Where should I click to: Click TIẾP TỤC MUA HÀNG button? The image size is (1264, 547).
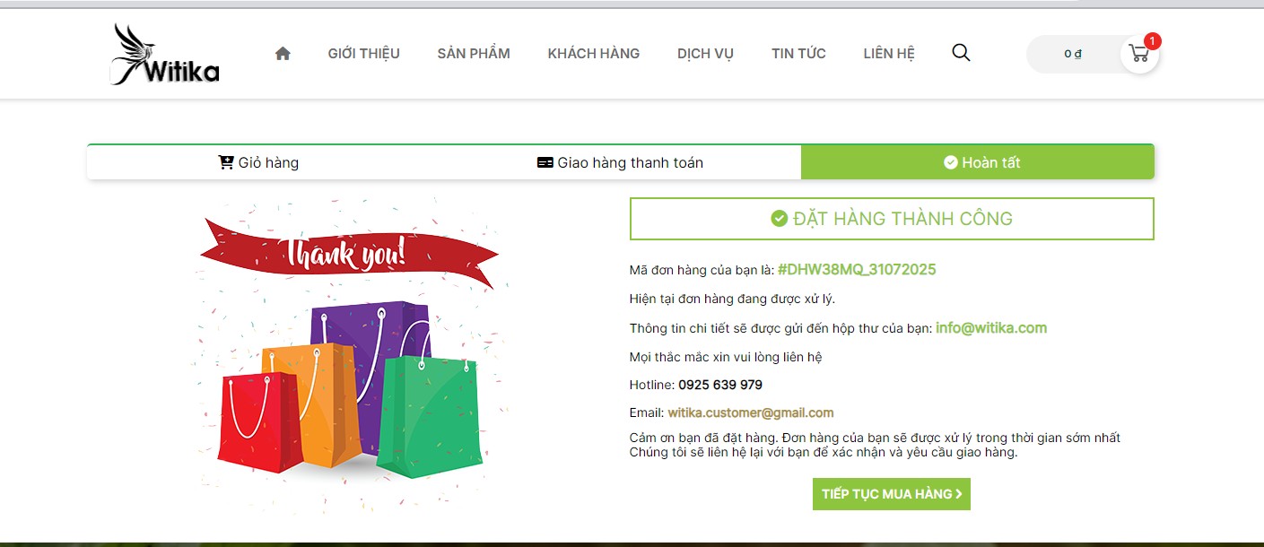point(892,494)
